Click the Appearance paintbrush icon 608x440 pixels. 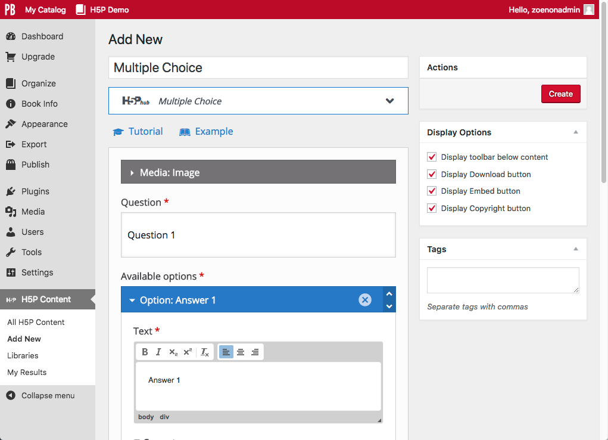[x=11, y=124]
